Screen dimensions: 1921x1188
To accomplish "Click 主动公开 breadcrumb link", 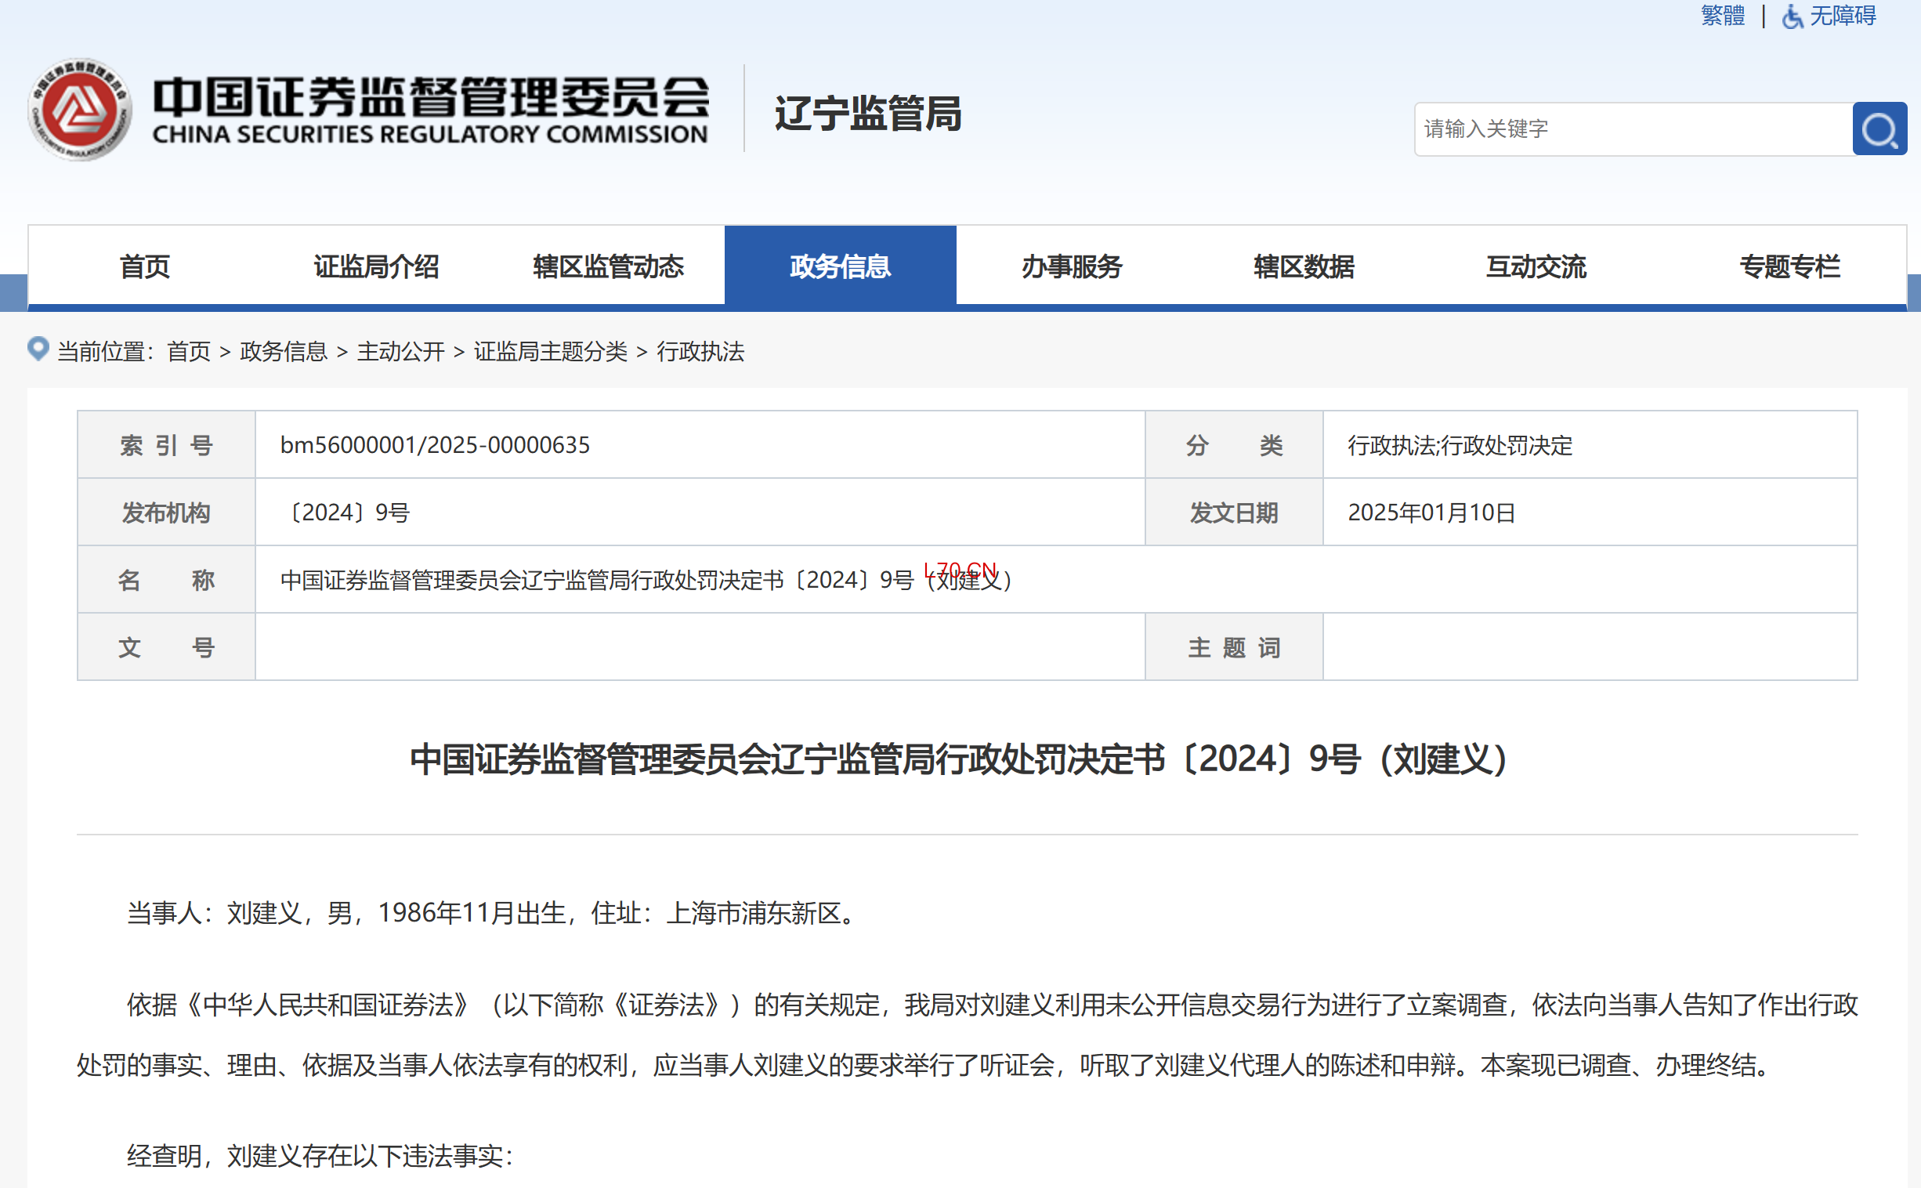I will (x=400, y=351).
